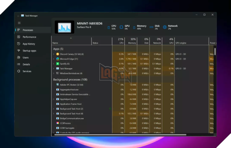
Task: Sort by the GPU engine column header
Action: coord(192,41)
